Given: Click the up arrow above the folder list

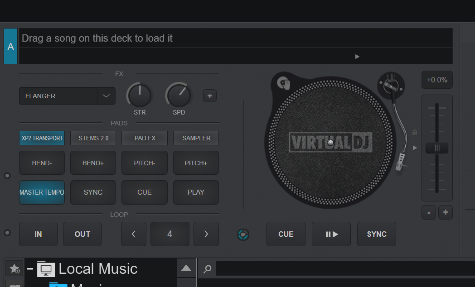Looking at the screenshot, I should [x=186, y=268].
